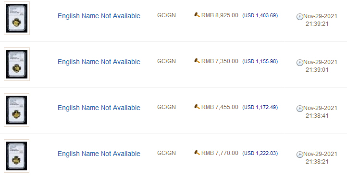Viewport: 347px width, 178px height.
Task: Click the clock icon next to 21:39:21
Action: click(x=299, y=17)
